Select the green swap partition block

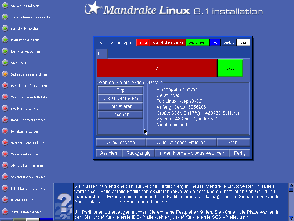point(230,68)
